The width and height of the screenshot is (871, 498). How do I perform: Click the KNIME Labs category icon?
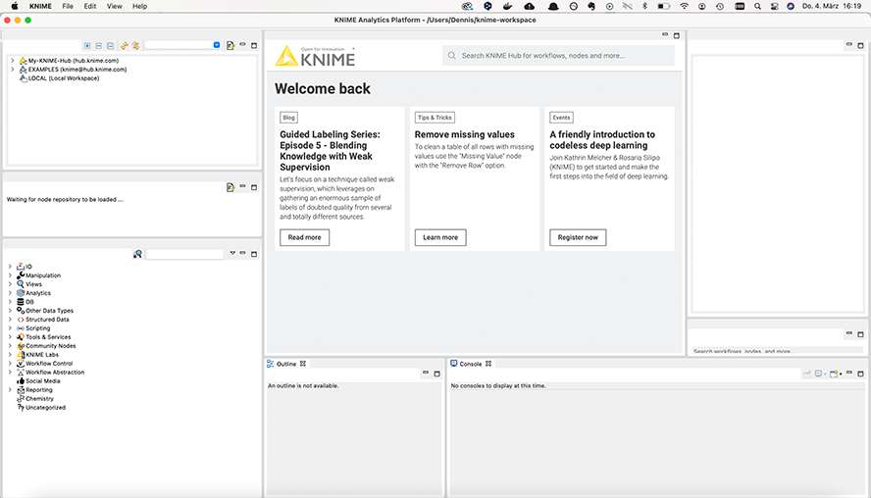pos(21,355)
